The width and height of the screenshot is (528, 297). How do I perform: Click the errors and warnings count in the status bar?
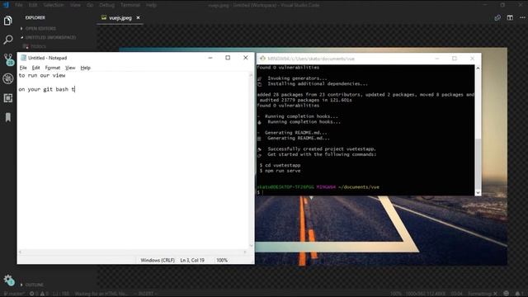38,294
